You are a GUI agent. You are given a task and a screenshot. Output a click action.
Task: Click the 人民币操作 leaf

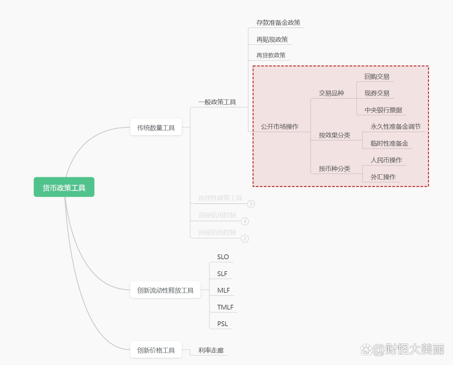click(x=386, y=160)
